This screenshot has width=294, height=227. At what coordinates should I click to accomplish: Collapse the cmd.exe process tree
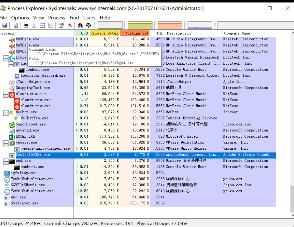pos(6,161)
